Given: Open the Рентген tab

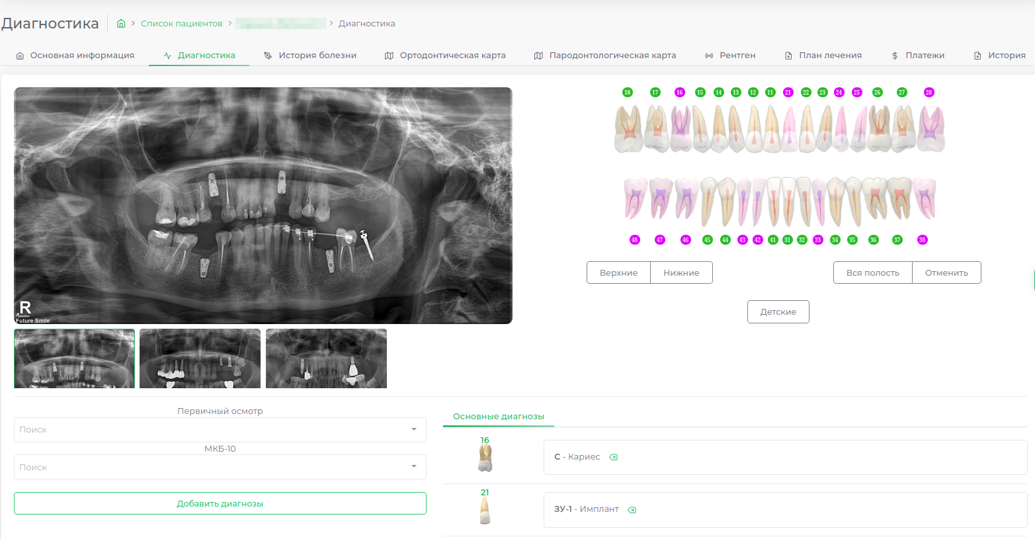Looking at the screenshot, I should tap(730, 56).
